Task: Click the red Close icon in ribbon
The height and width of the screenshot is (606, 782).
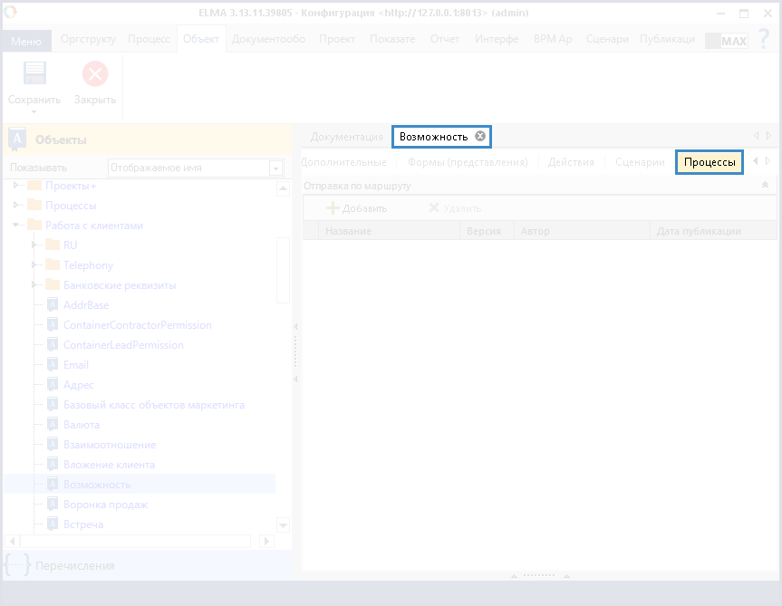Action: click(x=94, y=74)
